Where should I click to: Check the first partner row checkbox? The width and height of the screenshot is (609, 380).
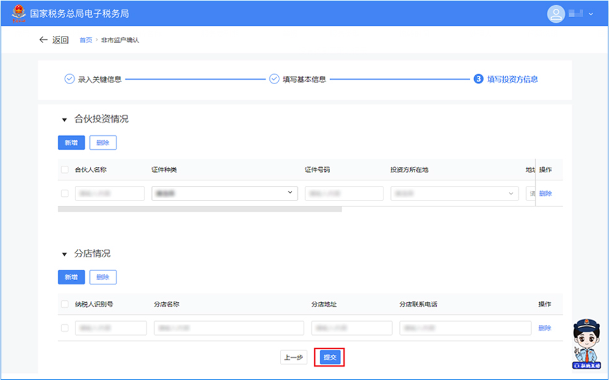65,193
